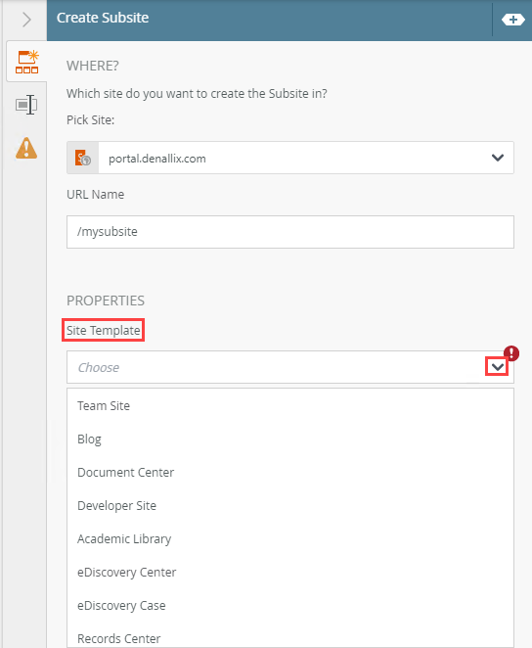
Task: Pick Records Center from list
Action: (290, 636)
